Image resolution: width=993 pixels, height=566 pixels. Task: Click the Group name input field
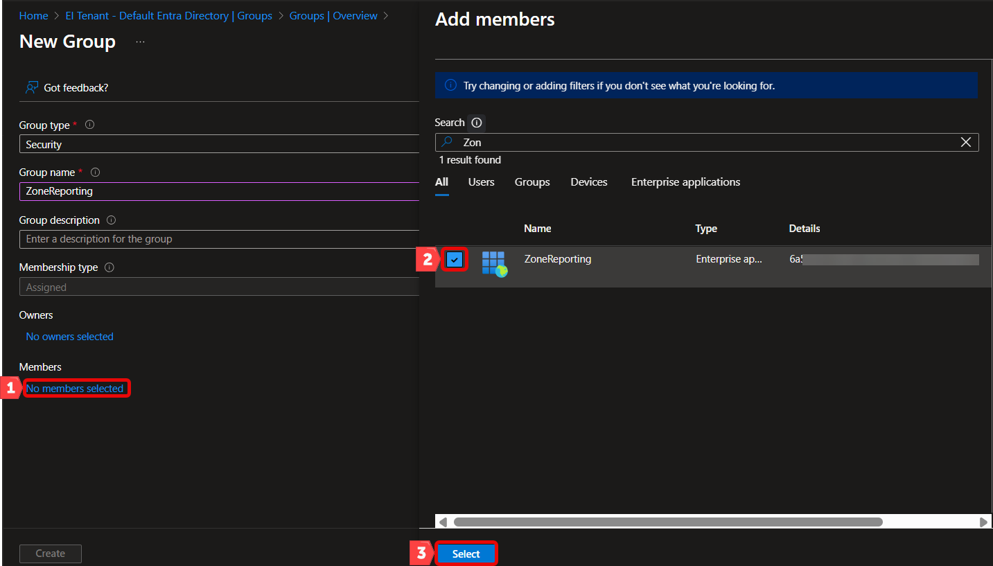pyautogui.click(x=219, y=191)
